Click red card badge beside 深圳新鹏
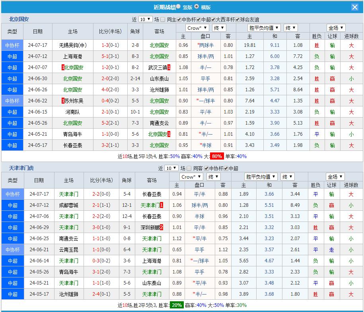The height and width of the screenshot is (312, 364). point(162,227)
